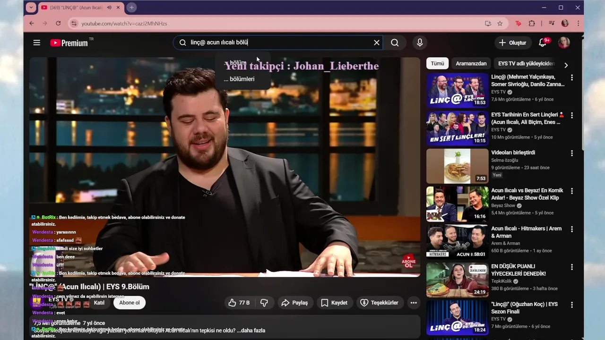The image size is (605, 340).
Task: Like the video with thumbs-up button
Action: pyautogui.click(x=239, y=303)
